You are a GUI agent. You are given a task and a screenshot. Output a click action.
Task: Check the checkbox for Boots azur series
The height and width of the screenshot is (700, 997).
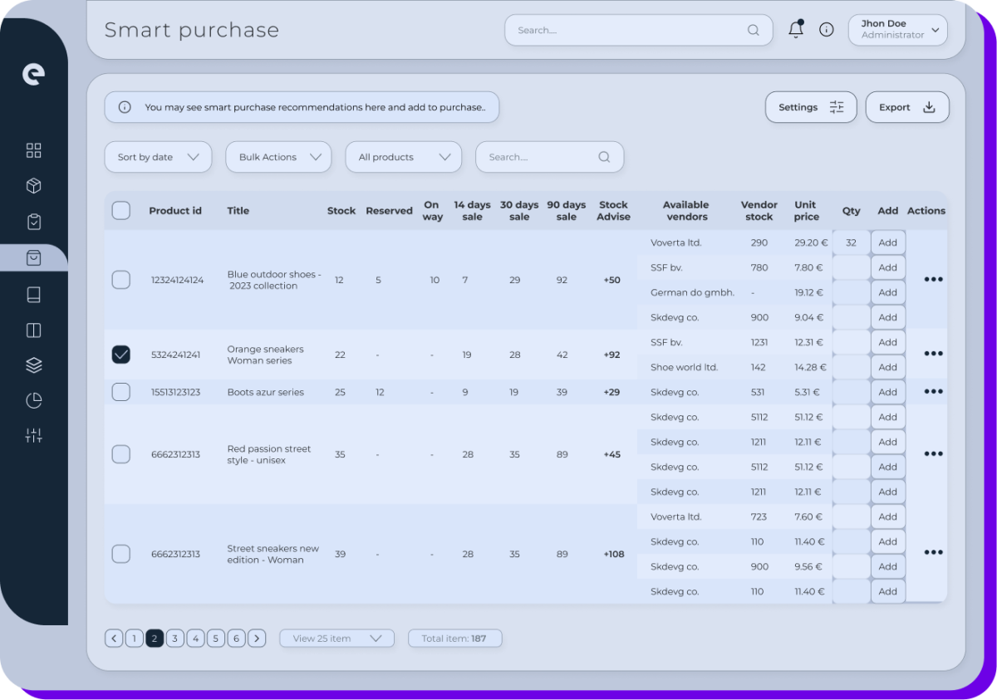point(120,391)
